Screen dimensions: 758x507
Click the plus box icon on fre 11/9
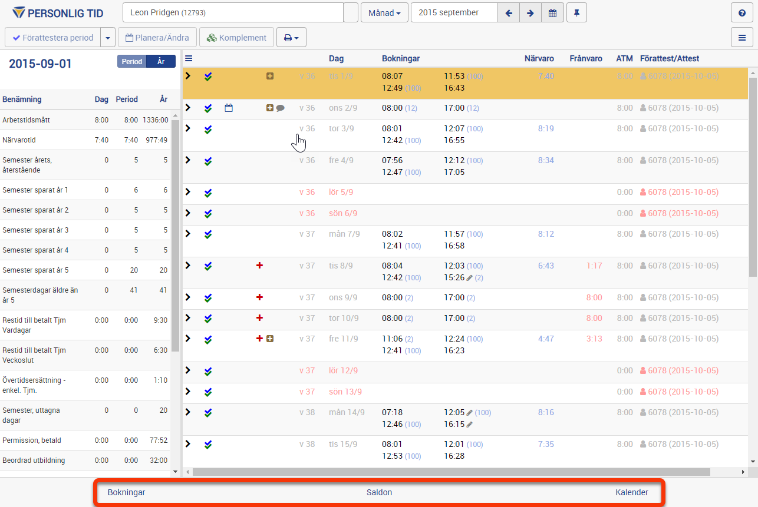270,339
